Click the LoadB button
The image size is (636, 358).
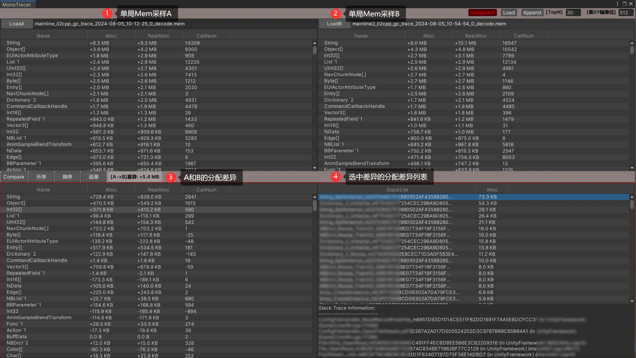(x=334, y=24)
